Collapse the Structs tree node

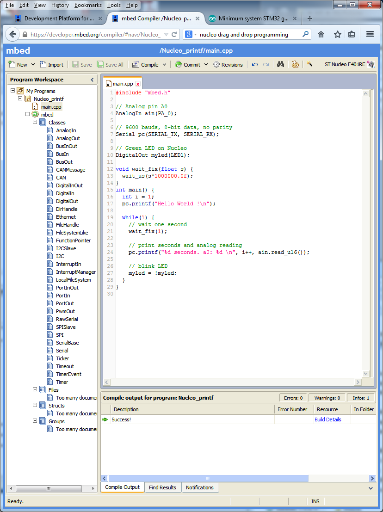[35, 405]
